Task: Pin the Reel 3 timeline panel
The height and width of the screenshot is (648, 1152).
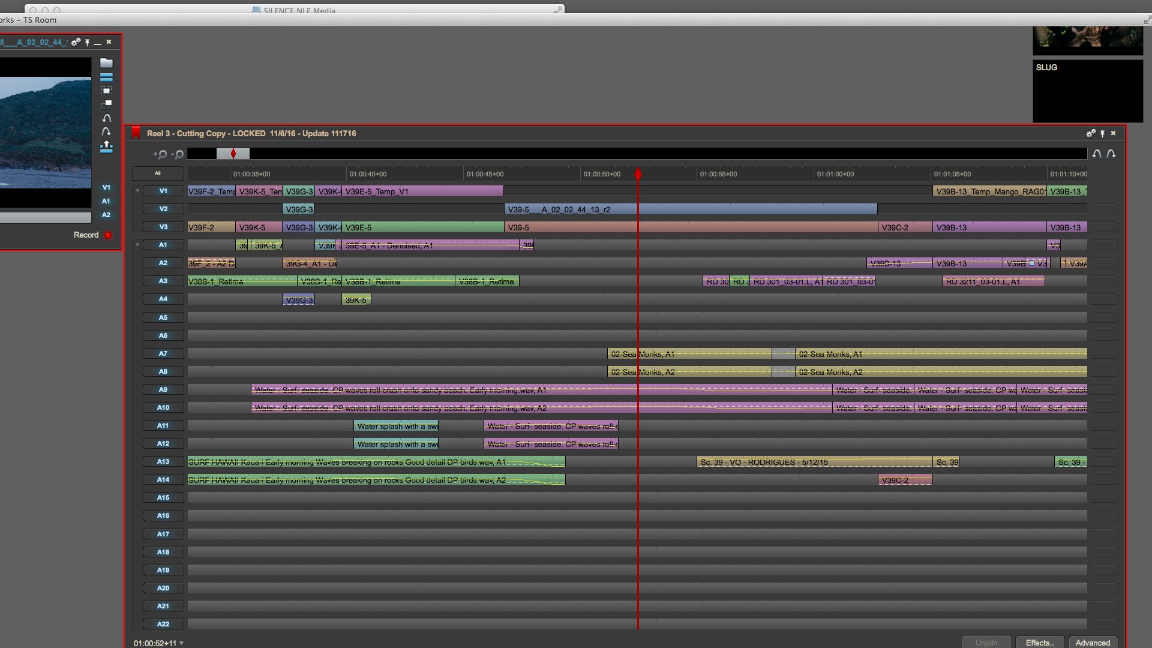Action: coord(1102,133)
